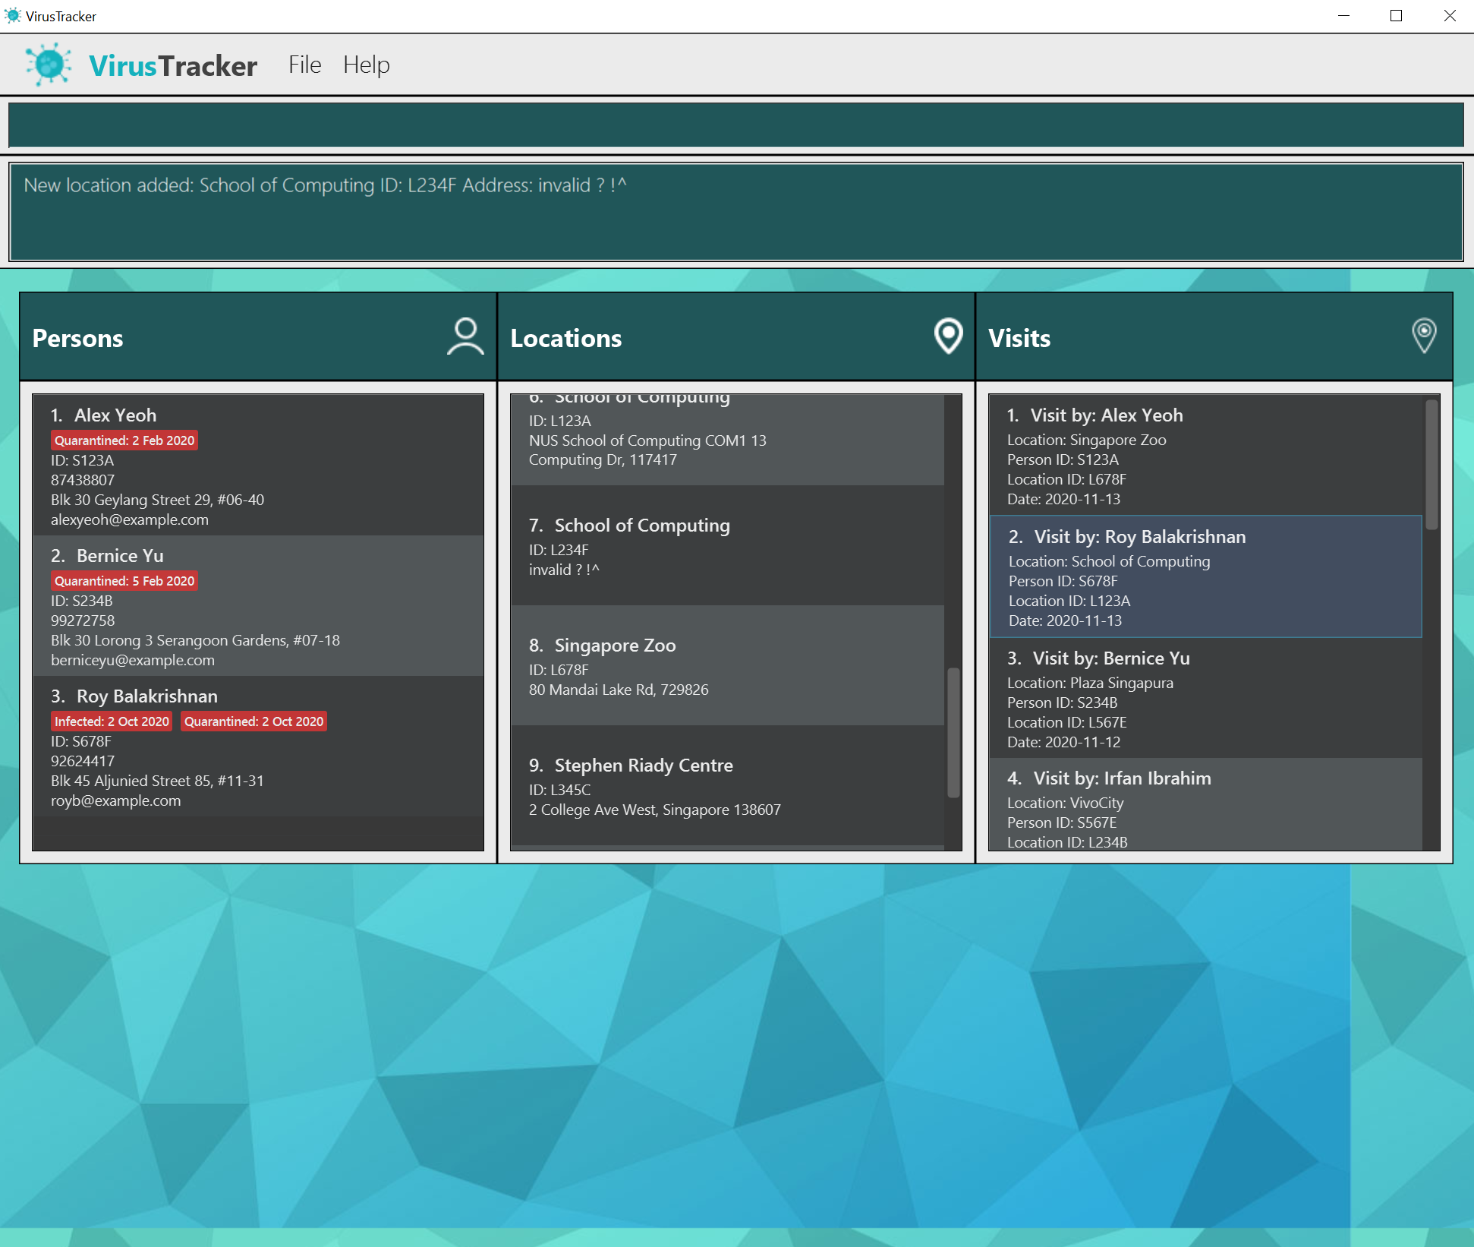Click the Visits list scrollbar thumb
The width and height of the screenshot is (1474, 1247).
(1431, 465)
